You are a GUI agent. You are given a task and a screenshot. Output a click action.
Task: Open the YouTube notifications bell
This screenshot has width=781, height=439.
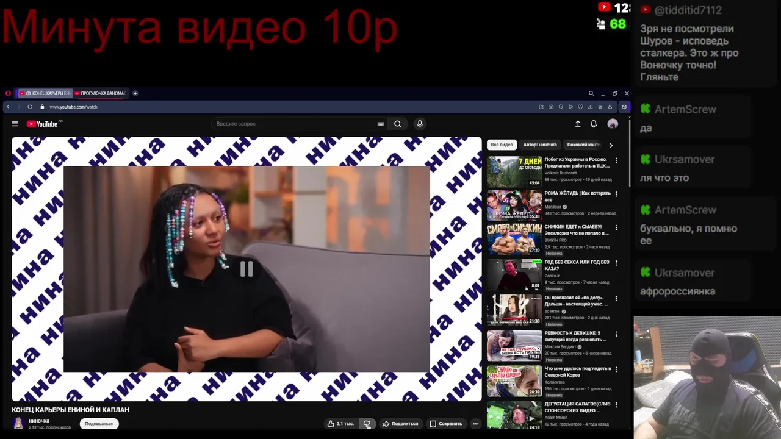594,124
